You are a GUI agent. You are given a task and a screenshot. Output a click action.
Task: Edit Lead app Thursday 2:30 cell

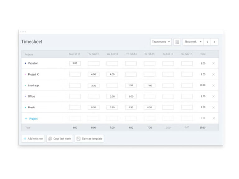pos(131,85)
